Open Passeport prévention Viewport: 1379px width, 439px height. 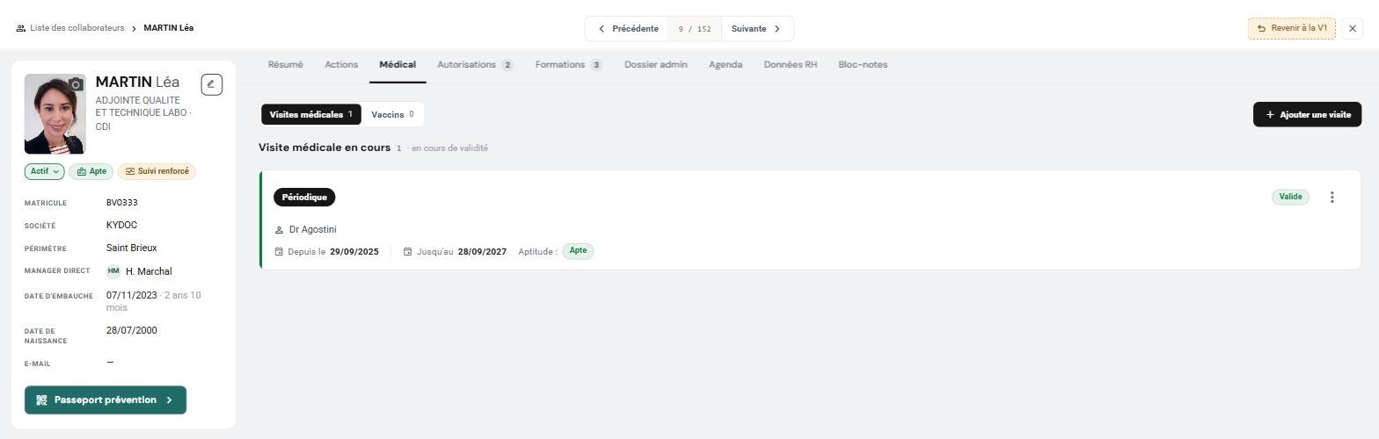coord(106,399)
